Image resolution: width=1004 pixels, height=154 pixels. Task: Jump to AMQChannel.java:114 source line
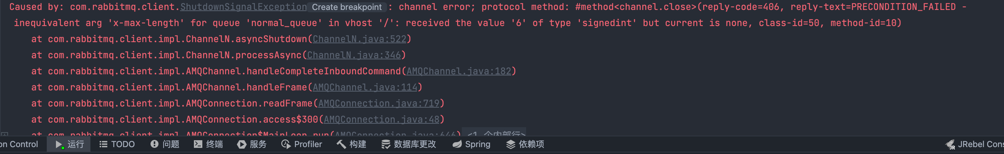(365, 87)
